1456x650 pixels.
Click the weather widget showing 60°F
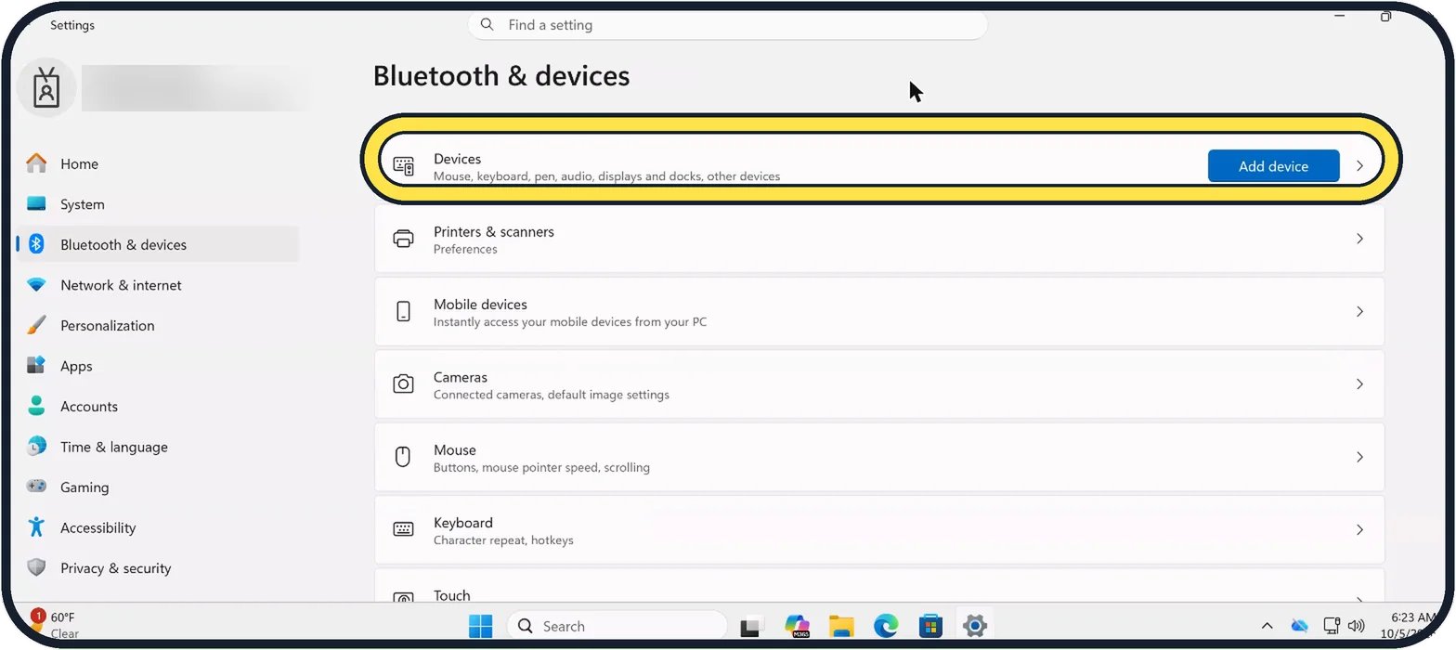pyautogui.click(x=54, y=625)
